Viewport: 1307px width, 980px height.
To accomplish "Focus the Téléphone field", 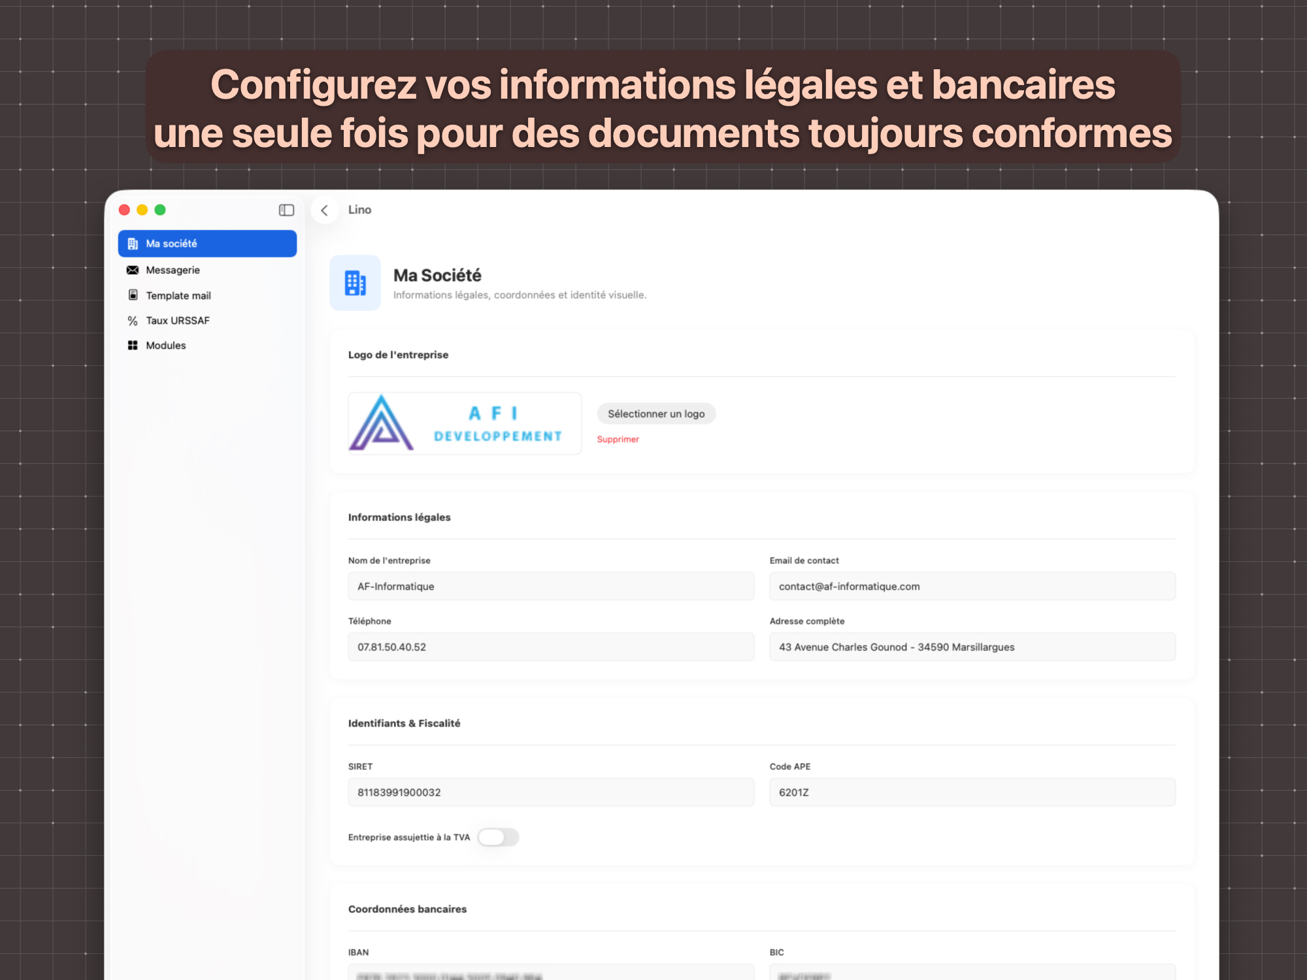I will 551,647.
